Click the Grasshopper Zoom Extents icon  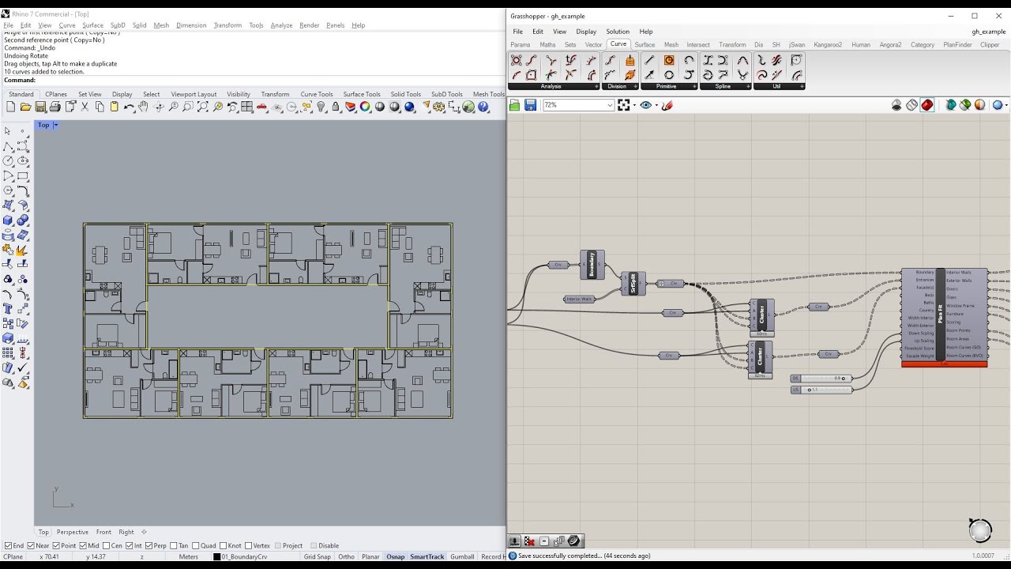pyautogui.click(x=623, y=105)
